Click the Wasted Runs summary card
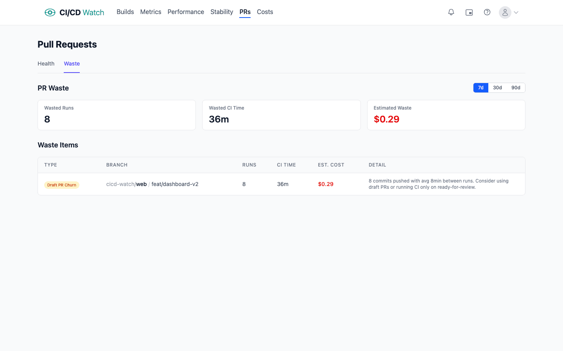The image size is (563, 351). 117,115
